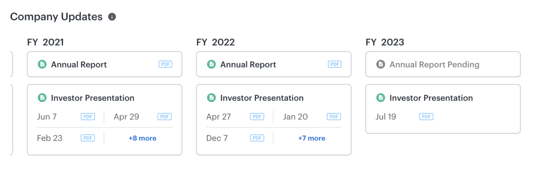
Task: Click the FY 2022 Annual Report document icon
Action: (211, 64)
